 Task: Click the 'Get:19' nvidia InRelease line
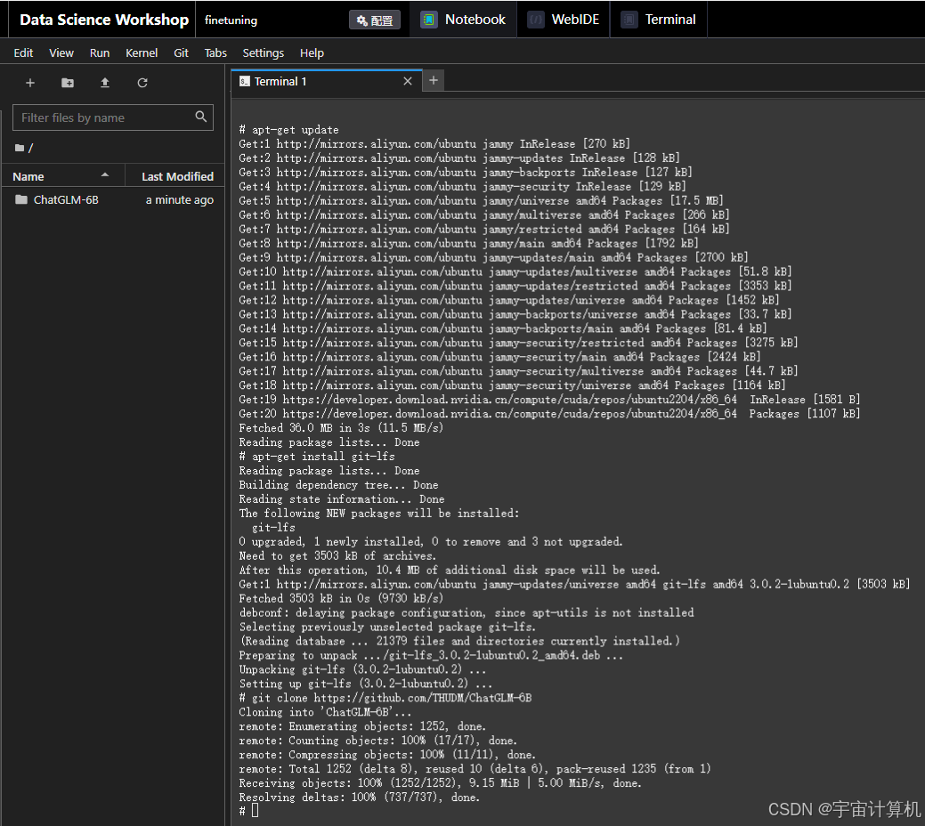(549, 400)
